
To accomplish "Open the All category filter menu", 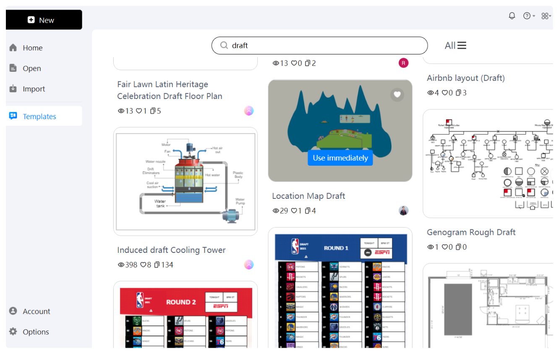I will pos(455,45).
